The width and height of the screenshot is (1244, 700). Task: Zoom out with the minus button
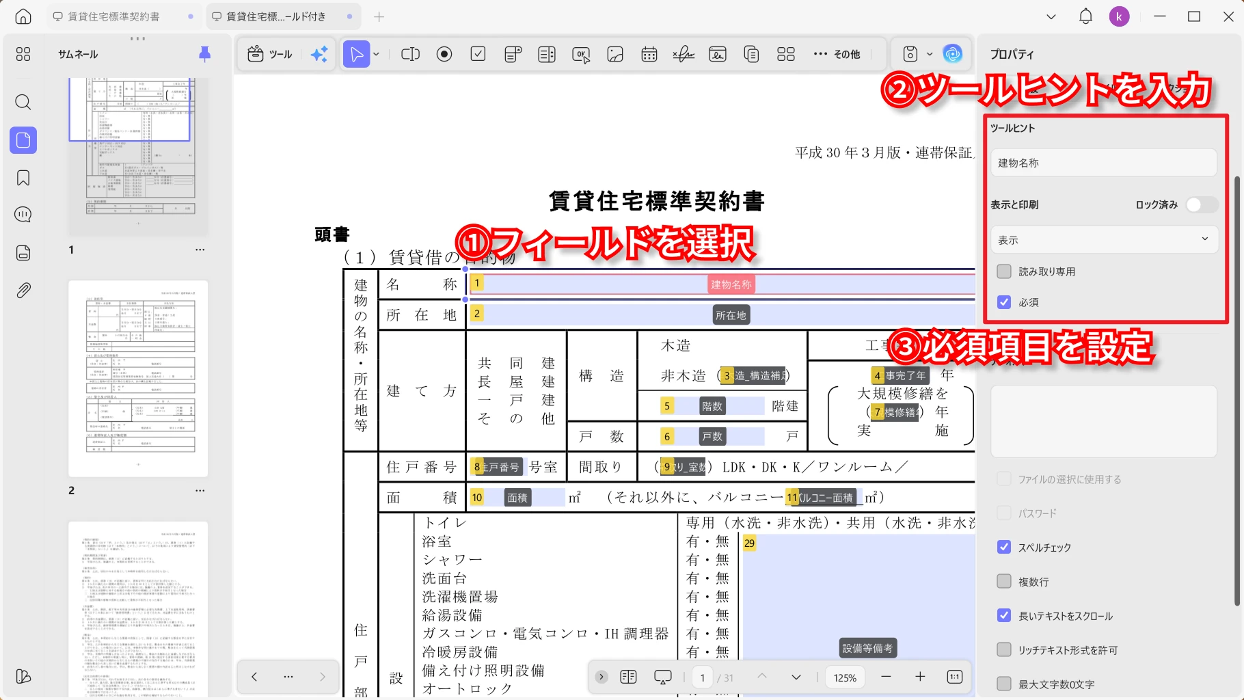tap(886, 677)
